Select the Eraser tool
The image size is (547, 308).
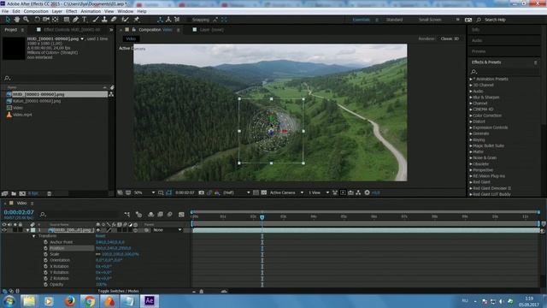(114, 20)
